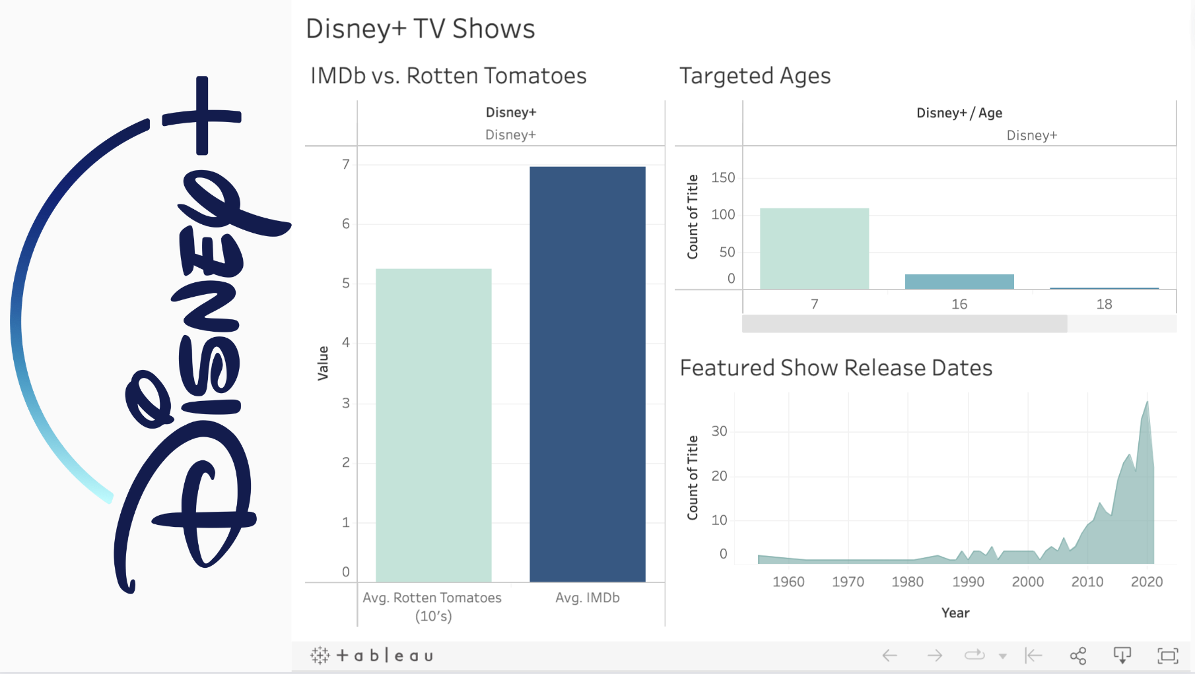1195x674 pixels.
Task: Click the 'Disney+ / Age' column header
Action: [959, 113]
